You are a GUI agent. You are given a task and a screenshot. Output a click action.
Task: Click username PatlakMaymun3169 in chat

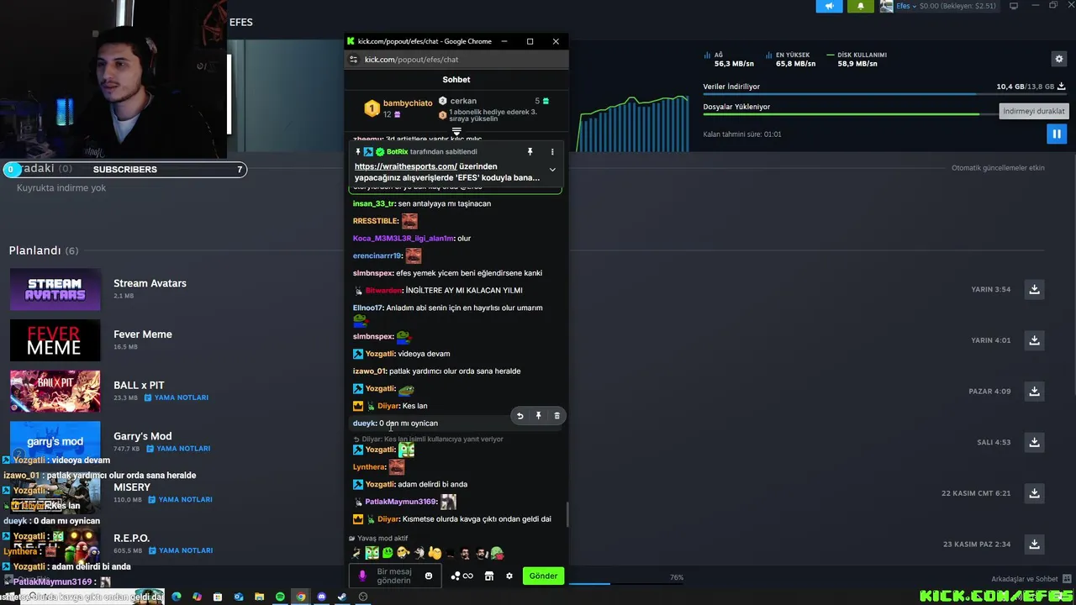[x=401, y=502]
